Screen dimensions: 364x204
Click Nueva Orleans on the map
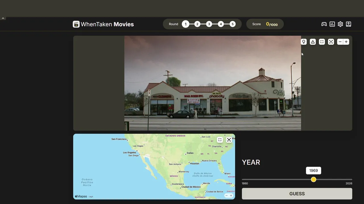coord(209,161)
